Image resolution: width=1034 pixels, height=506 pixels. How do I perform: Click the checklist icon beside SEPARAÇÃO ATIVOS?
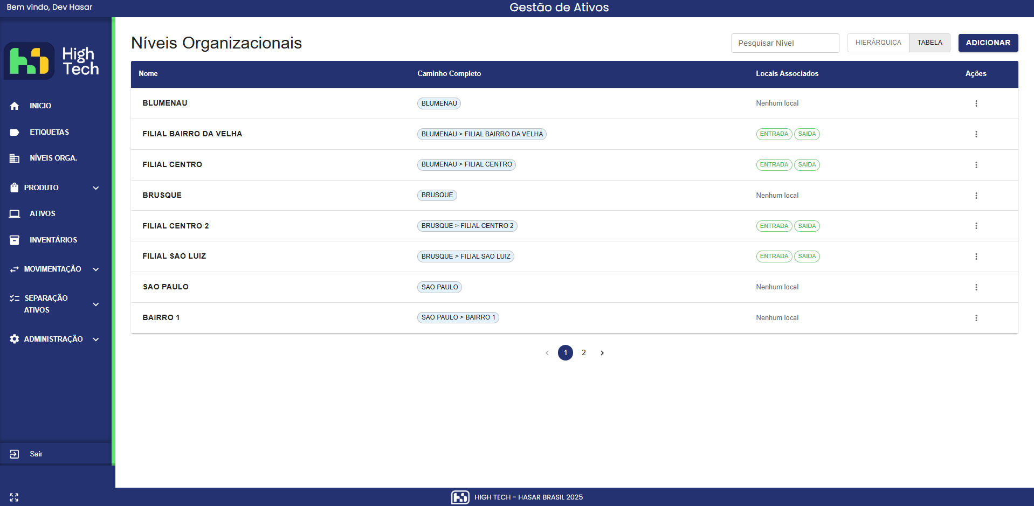point(15,298)
